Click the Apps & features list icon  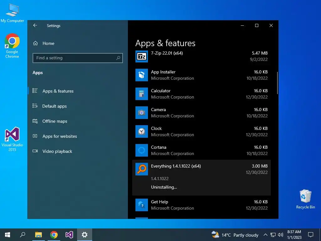coord(35,91)
